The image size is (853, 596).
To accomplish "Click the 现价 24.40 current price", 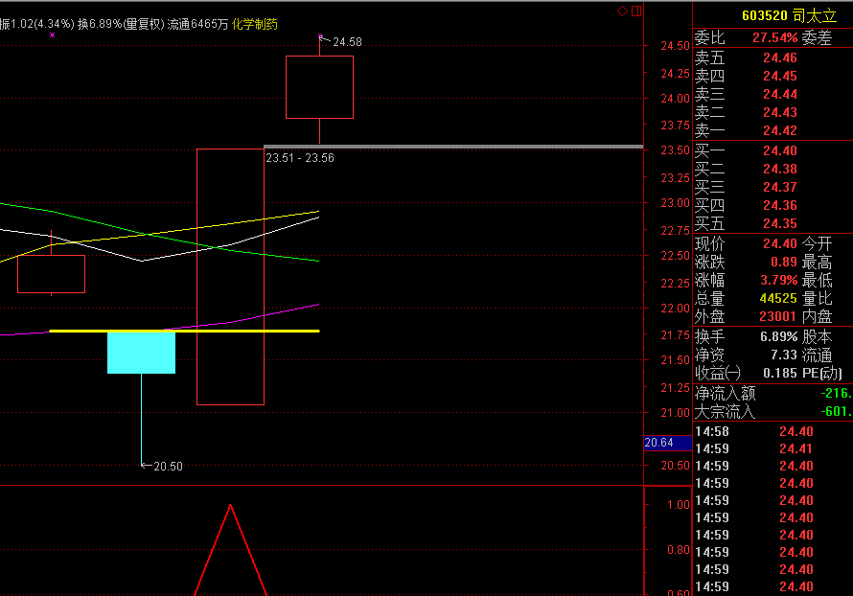I will click(780, 243).
